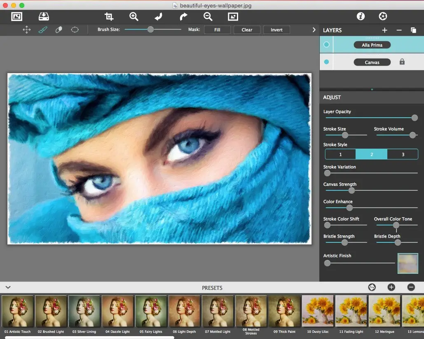The height and width of the screenshot is (339, 424).
Task: Select Stroke Style 3
Action: 403,154
